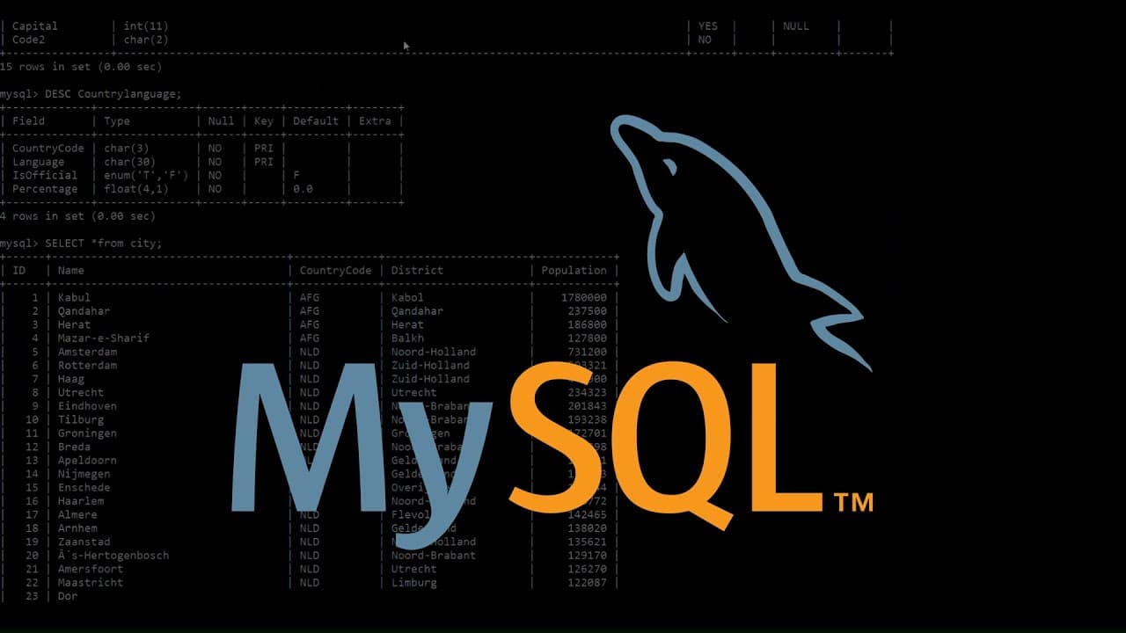Click the 'Code2' field name
The width and height of the screenshot is (1126, 633).
[x=28, y=40]
